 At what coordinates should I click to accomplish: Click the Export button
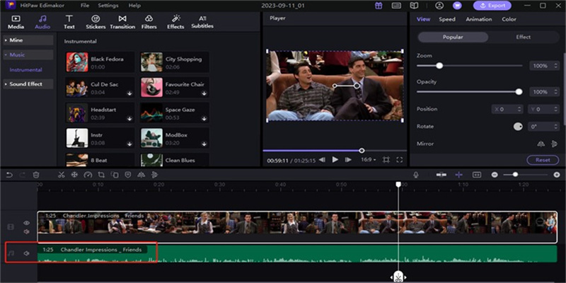(492, 6)
